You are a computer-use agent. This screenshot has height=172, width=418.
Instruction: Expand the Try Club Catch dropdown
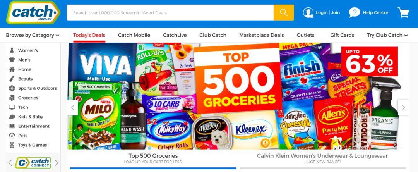387,35
